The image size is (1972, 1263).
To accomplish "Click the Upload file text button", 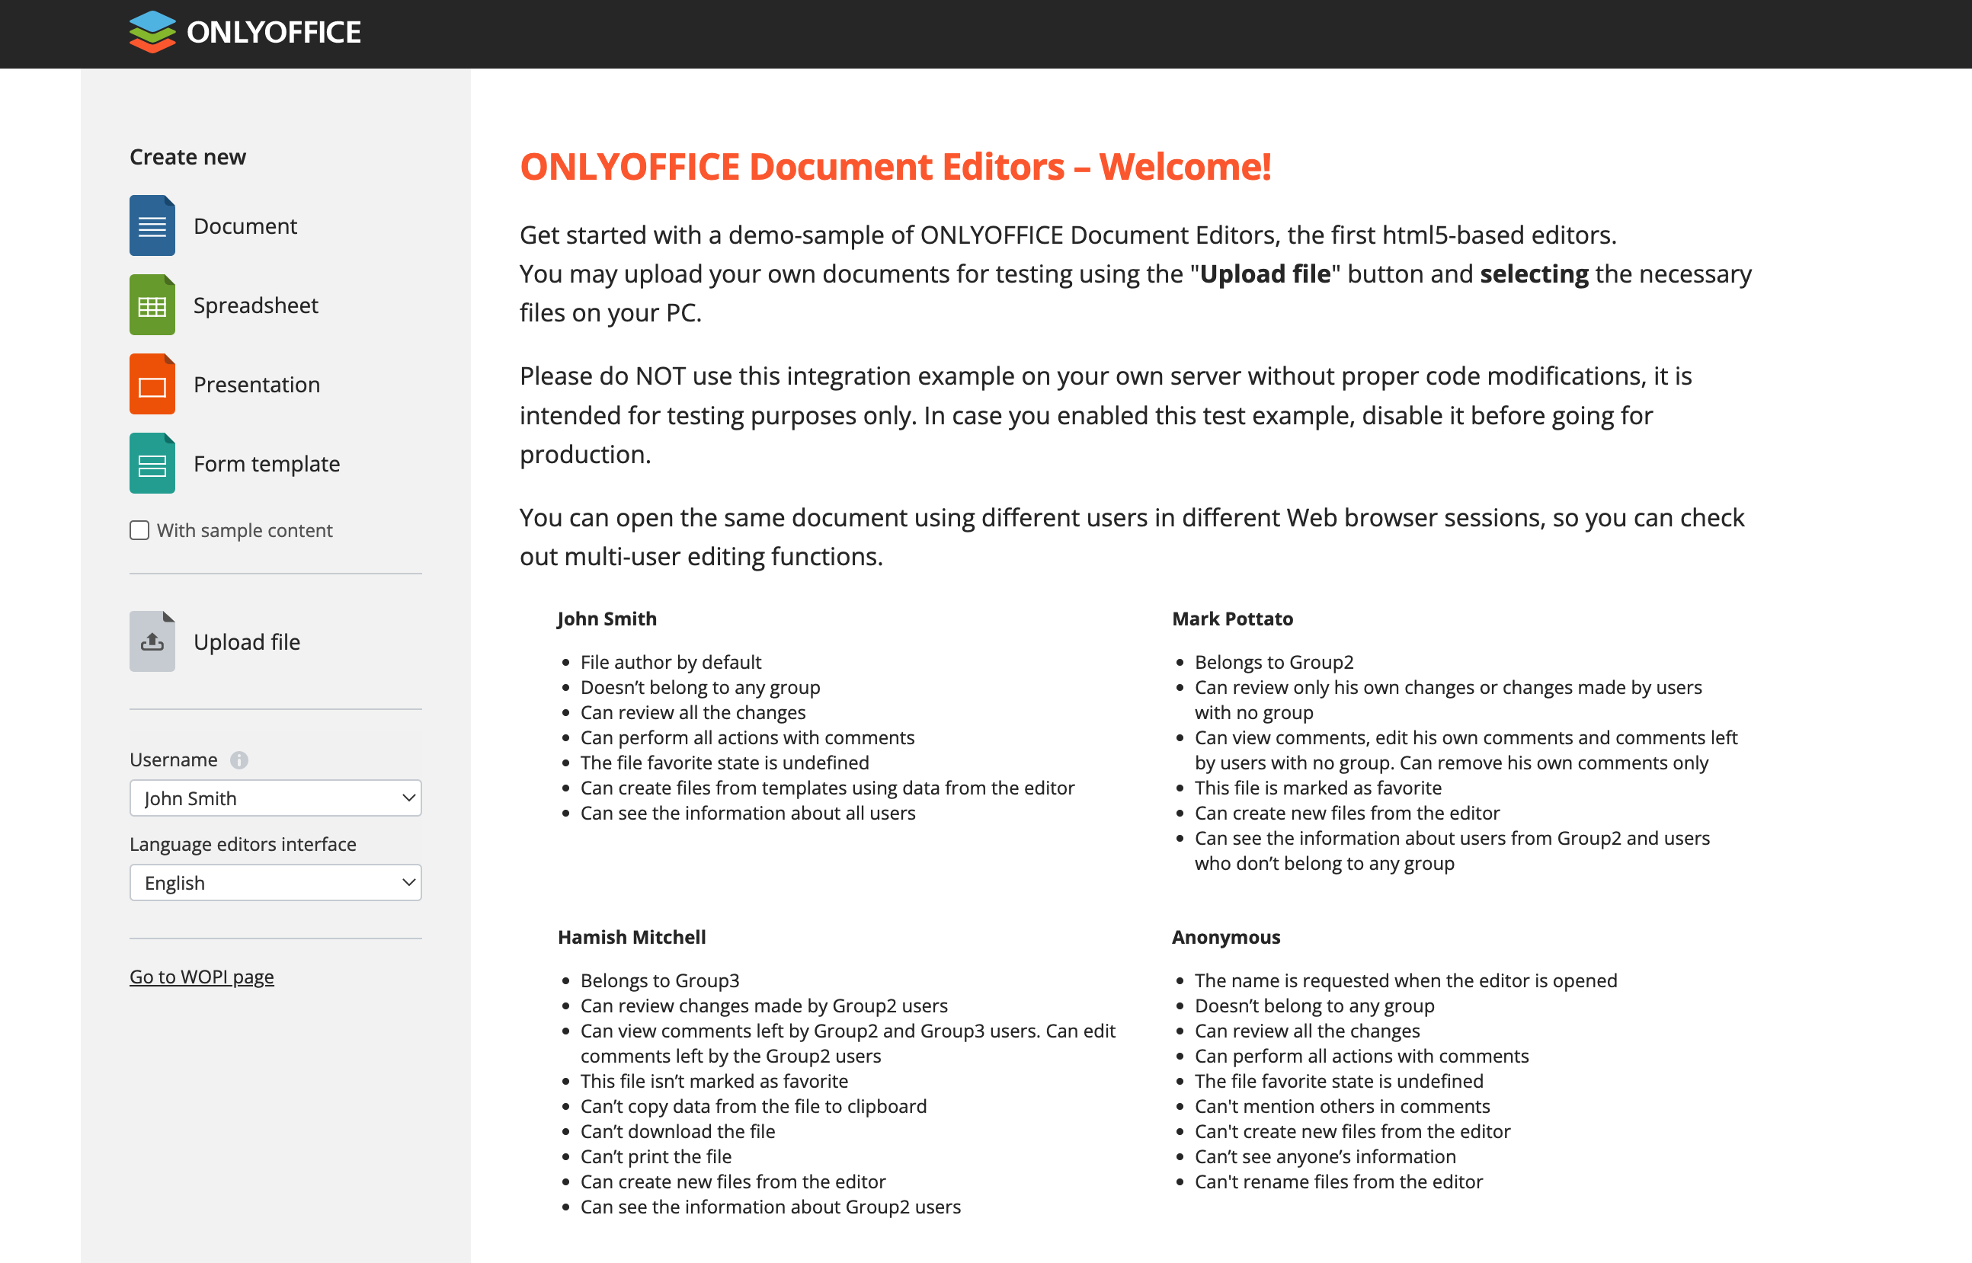I will point(247,642).
